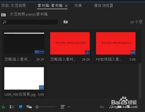Create a search bin from query

point(66,22)
